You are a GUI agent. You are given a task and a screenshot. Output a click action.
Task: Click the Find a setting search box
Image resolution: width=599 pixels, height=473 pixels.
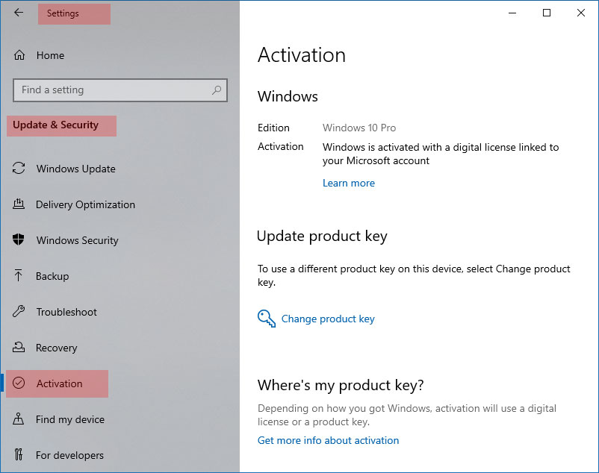[x=112, y=90]
